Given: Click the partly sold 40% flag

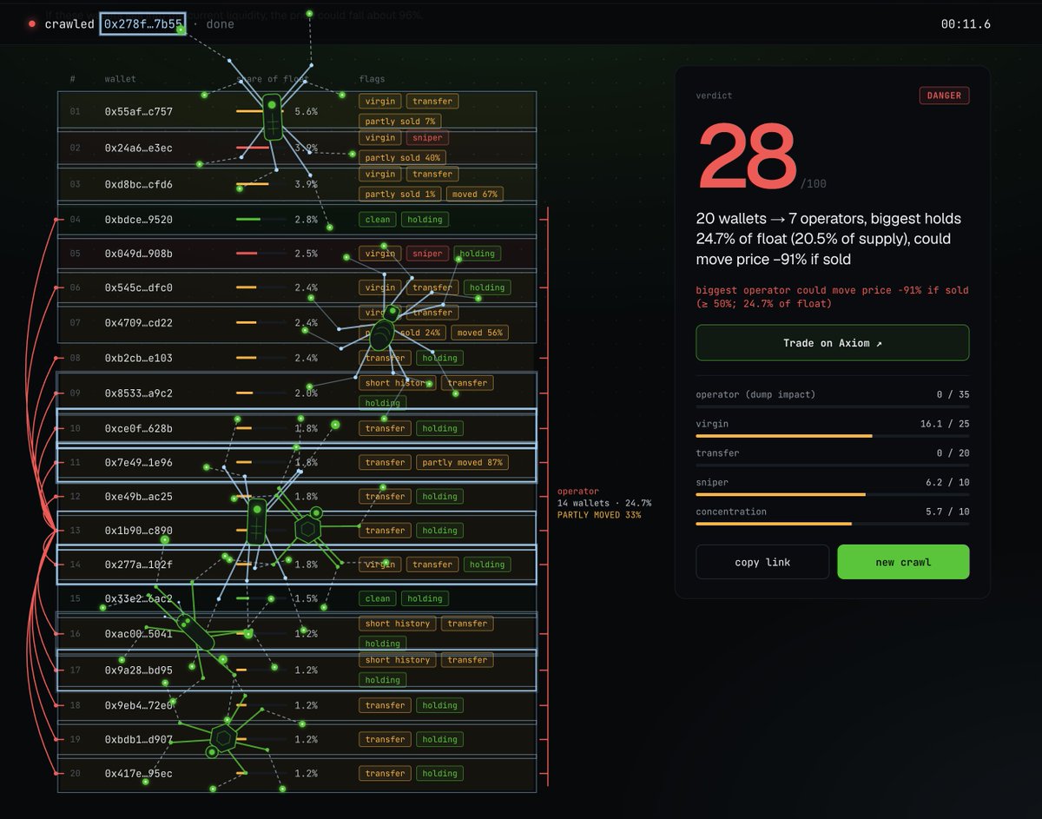Looking at the screenshot, I should click(403, 158).
